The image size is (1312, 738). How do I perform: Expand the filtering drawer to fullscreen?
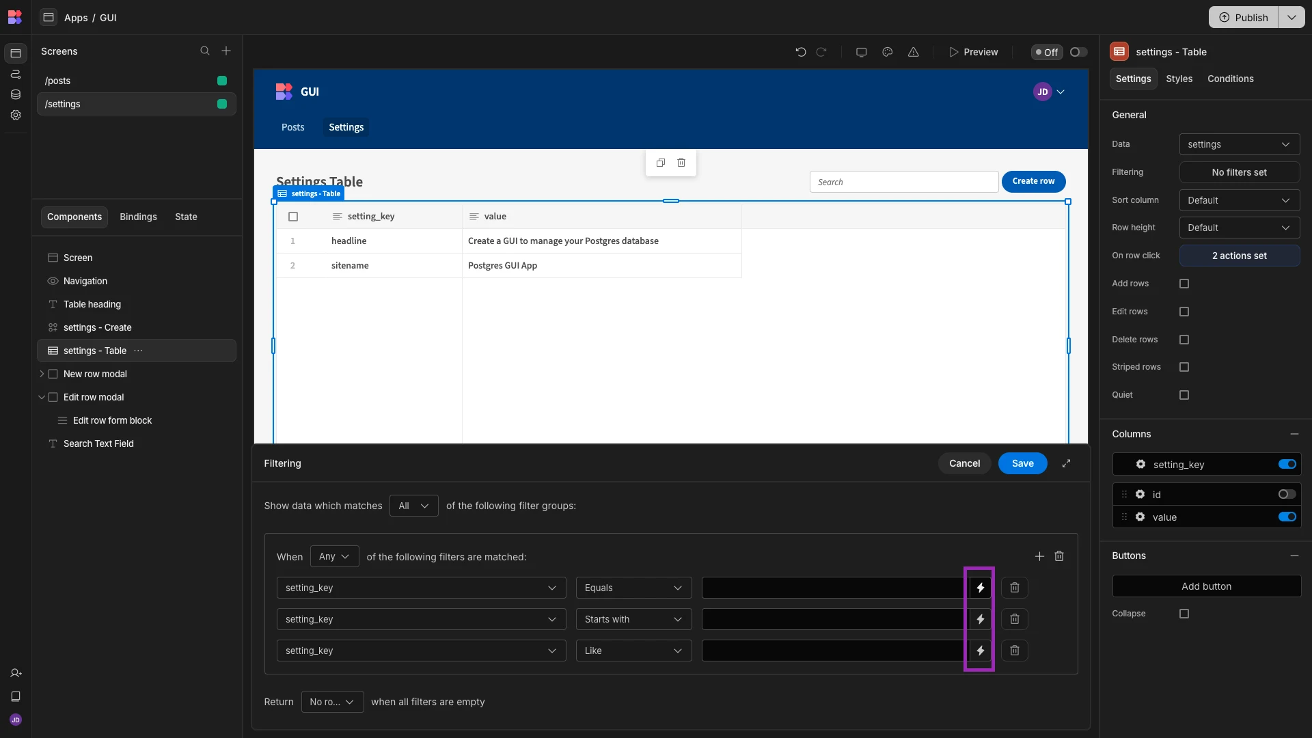[1066, 463]
